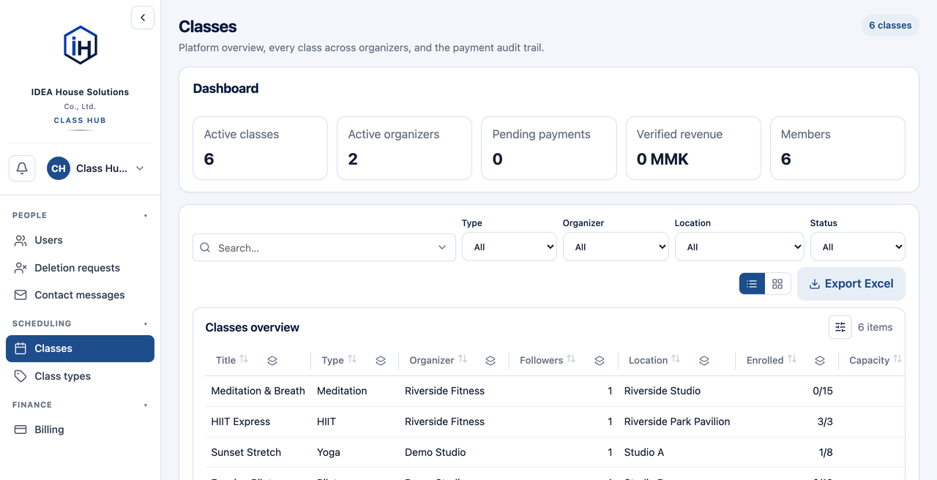Click Demo Studio organizer cell
Image resolution: width=937 pixels, height=480 pixels.
click(x=436, y=452)
